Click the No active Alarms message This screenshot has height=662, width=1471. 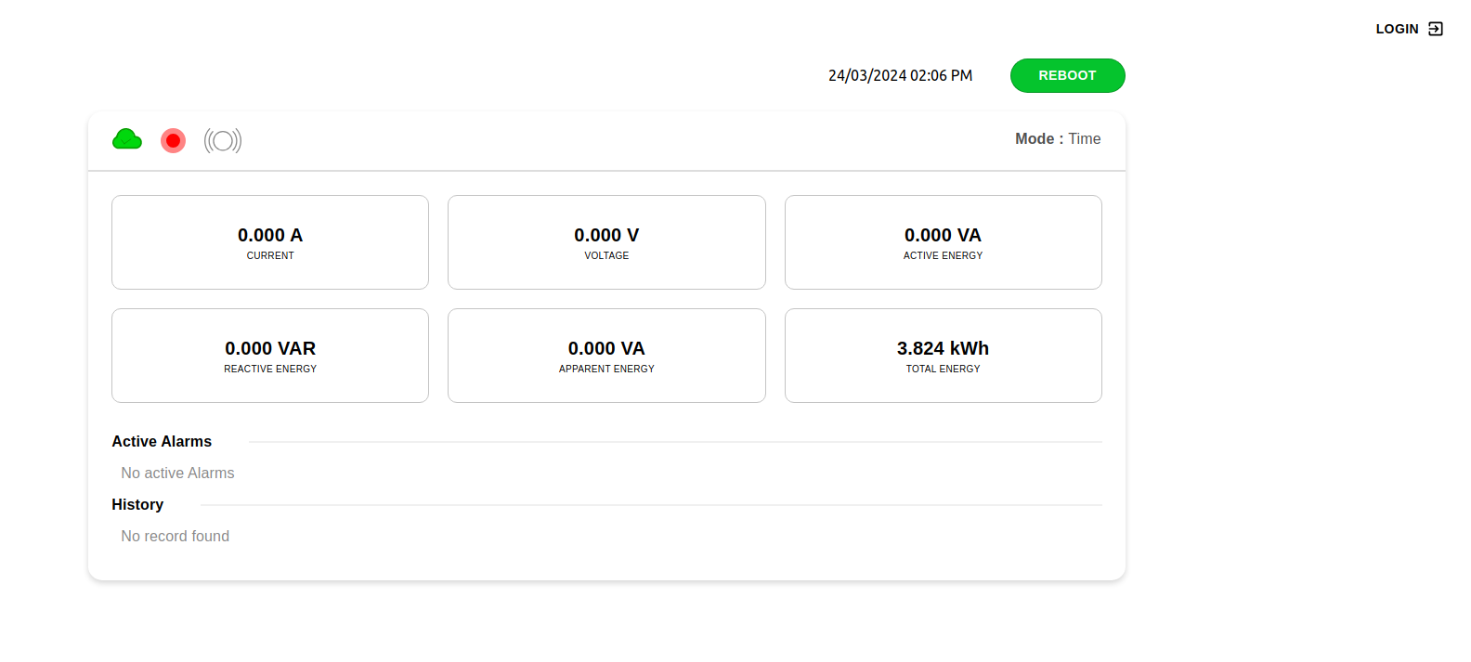(x=177, y=473)
